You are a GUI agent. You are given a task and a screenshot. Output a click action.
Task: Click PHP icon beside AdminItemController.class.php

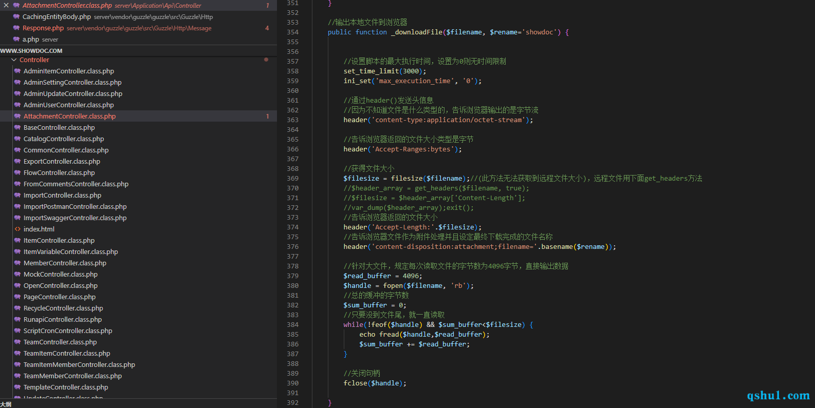17,71
